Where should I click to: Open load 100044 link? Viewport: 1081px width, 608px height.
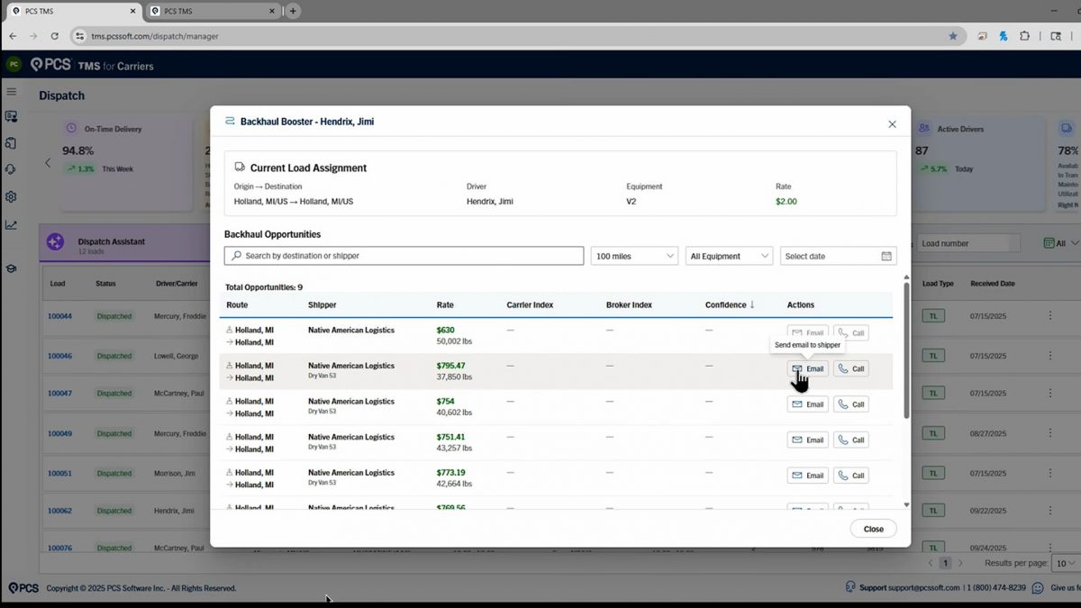[59, 316]
